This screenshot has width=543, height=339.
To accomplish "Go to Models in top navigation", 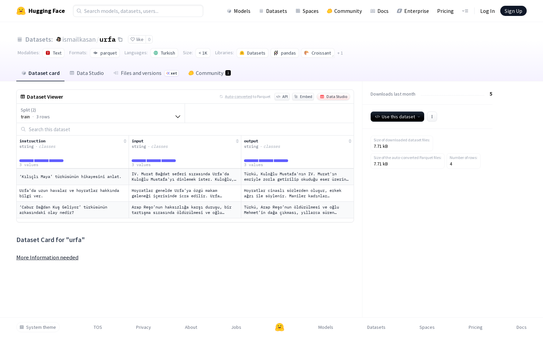I will pos(239,11).
